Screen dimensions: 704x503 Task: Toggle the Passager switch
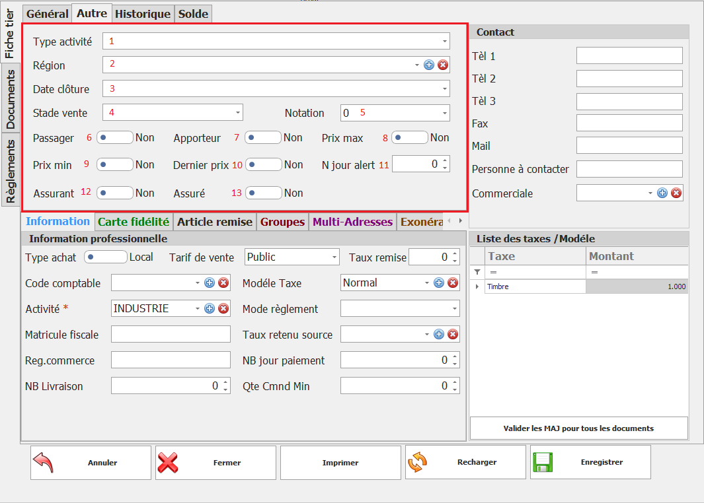(x=115, y=137)
